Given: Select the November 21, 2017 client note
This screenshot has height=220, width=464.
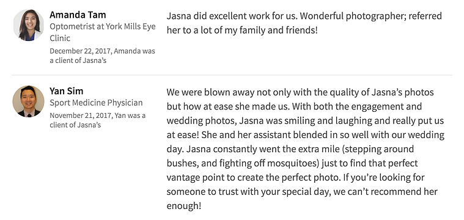Looking at the screenshot, I should (98, 120).
